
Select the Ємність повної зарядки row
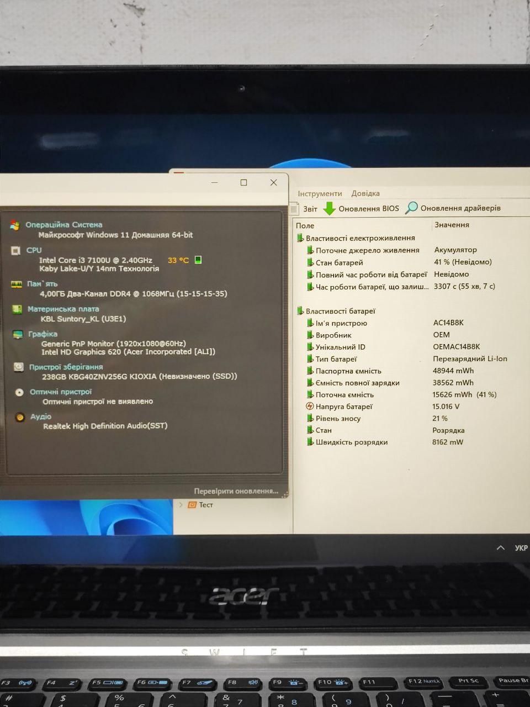[411, 383]
